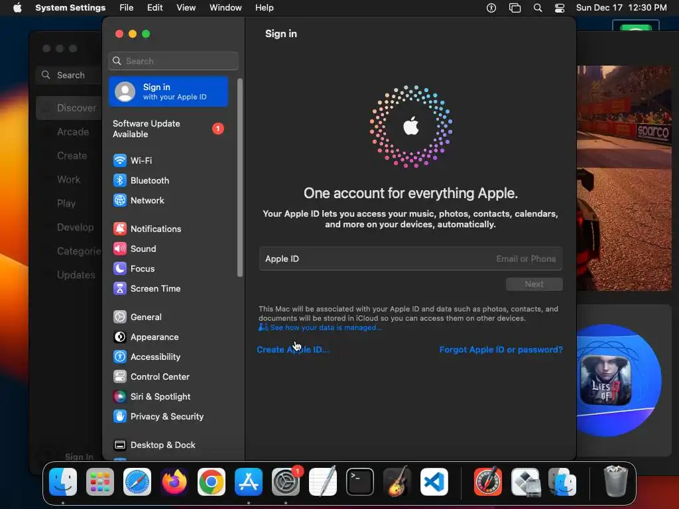Image resolution: width=679 pixels, height=509 pixels.
Task: Open the File menu
Action: coord(127,8)
